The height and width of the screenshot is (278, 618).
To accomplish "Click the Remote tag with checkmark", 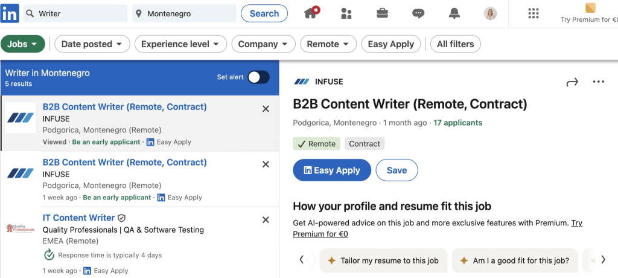I will [316, 144].
